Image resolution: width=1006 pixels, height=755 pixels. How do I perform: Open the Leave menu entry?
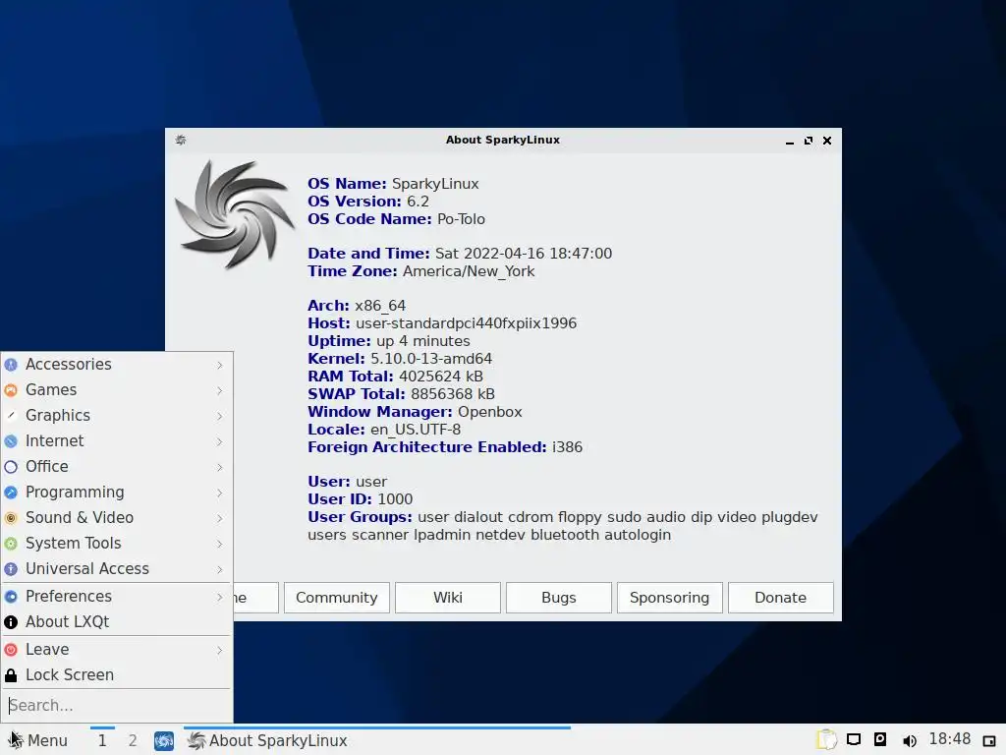tap(116, 650)
